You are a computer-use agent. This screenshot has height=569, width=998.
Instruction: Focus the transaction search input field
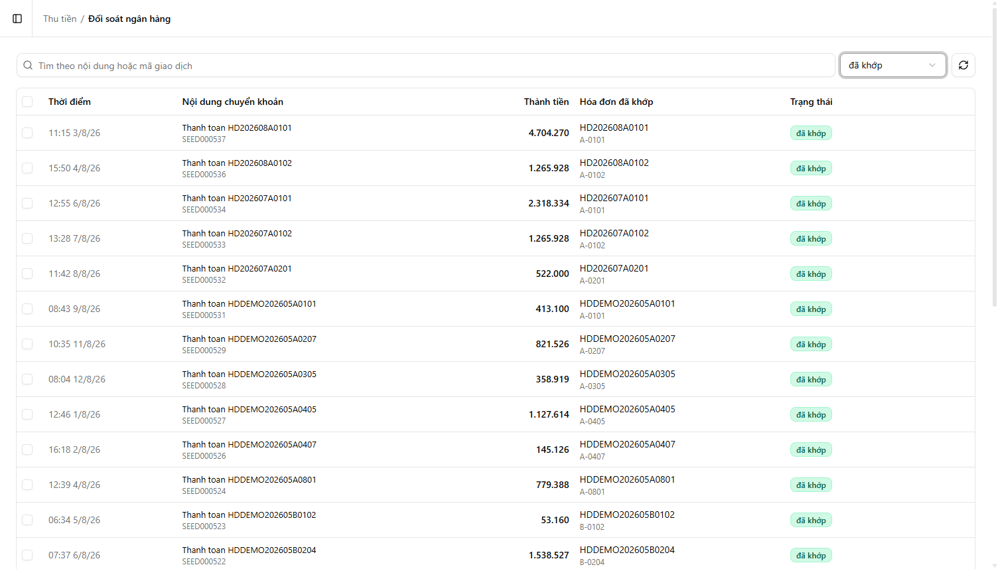pos(425,65)
